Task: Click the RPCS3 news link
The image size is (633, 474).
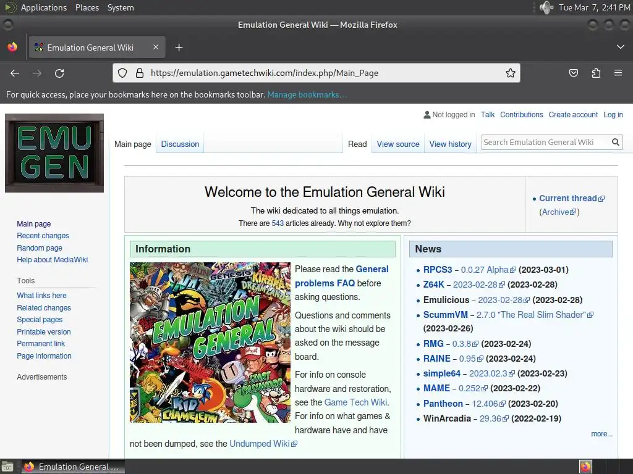Action: tap(438, 270)
